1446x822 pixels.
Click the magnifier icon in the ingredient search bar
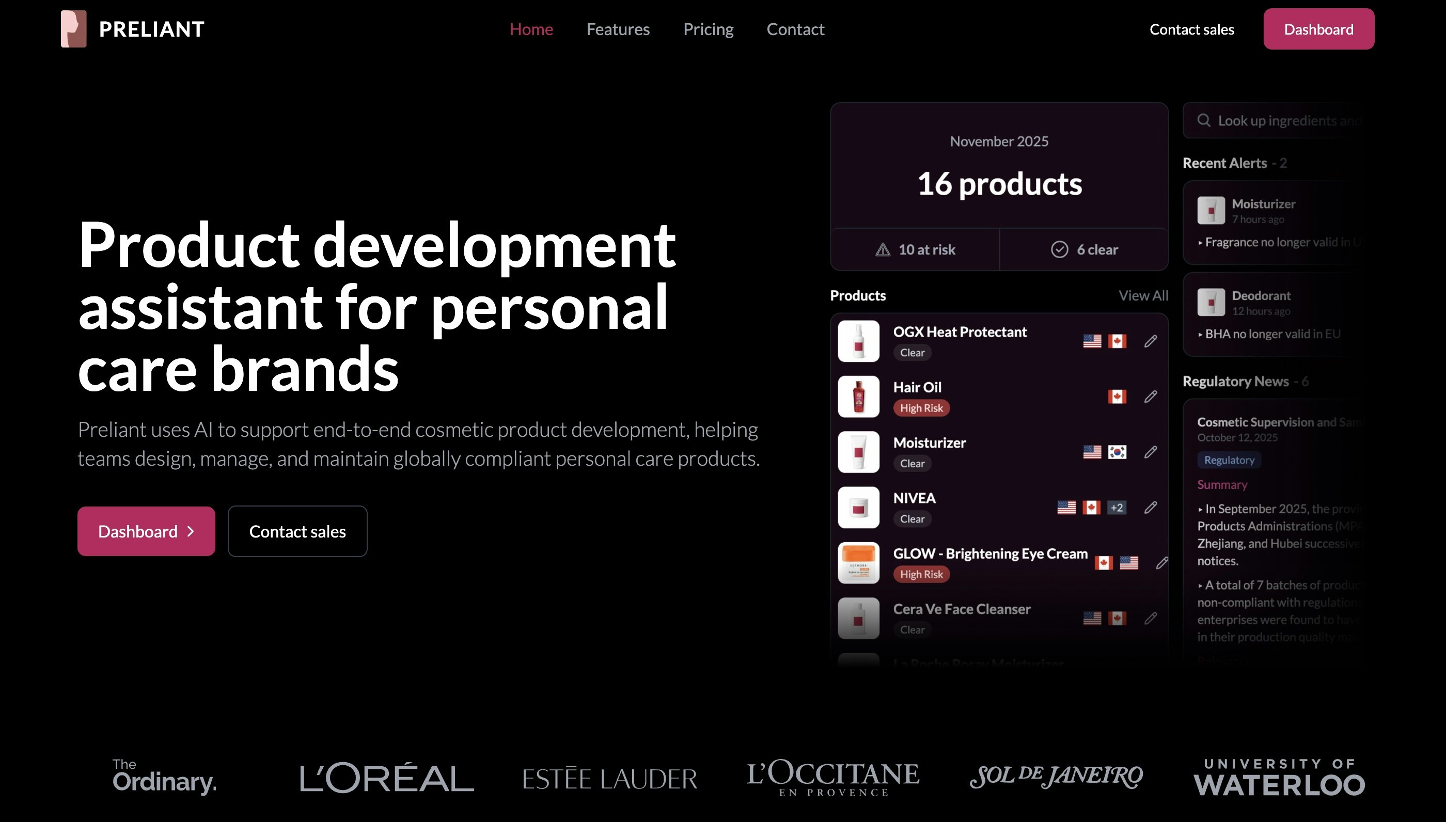(x=1204, y=120)
